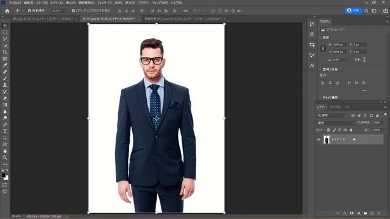The height and width of the screenshot is (219, 390).
Task: Select the Frame tool
Action: click(5, 59)
